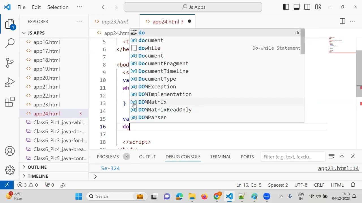Open the Zoom app from the taskbar
This screenshot has height=203, width=362.
pyautogui.click(x=267, y=196)
